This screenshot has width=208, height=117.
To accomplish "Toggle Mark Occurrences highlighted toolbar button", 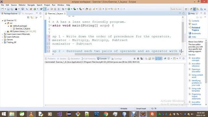I will [45, 9].
